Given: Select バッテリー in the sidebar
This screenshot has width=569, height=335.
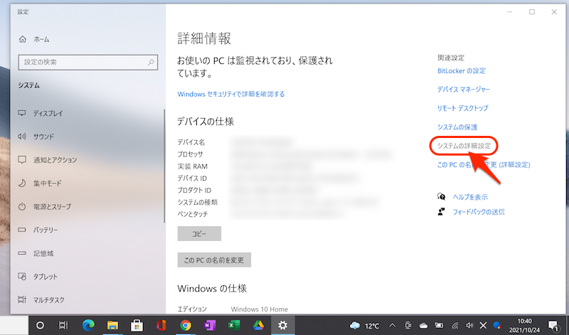Looking at the screenshot, I should click(x=46, y=230).
